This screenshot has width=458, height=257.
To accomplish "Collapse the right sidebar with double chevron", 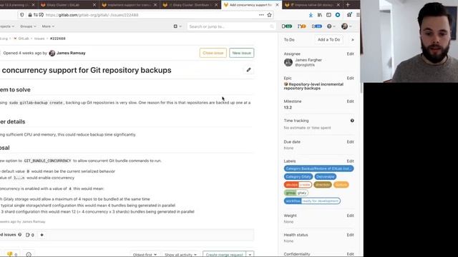I will (352, 40).
